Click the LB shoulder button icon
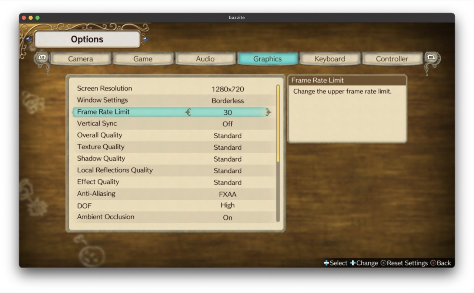The height and width of the screenshot is (293, 474). [42, 58]
